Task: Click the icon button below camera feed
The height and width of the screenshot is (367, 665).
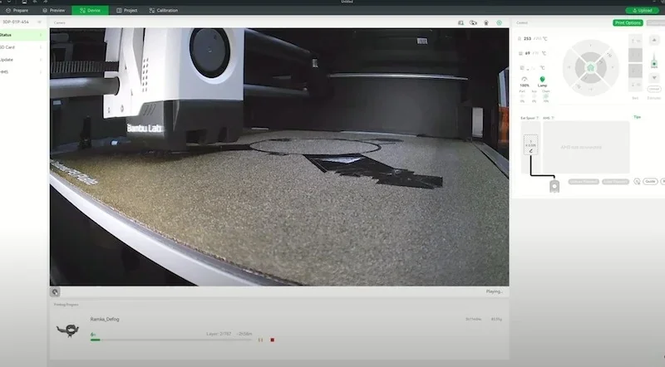Action: (x=55, y=291)
